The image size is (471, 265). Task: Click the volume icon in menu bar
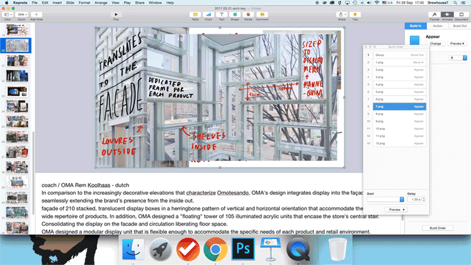pos(369,3)
